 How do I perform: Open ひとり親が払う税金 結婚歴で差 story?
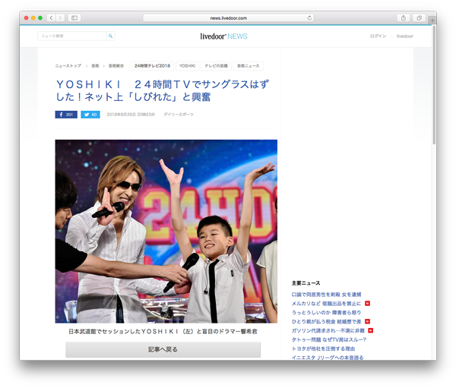tap(326, 322)
